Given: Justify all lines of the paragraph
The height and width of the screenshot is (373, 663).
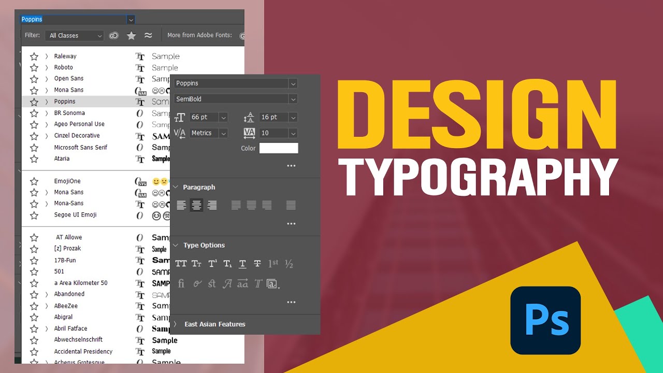Looking at the screenshot, I should pyautogui.click(x=291, y=205).
